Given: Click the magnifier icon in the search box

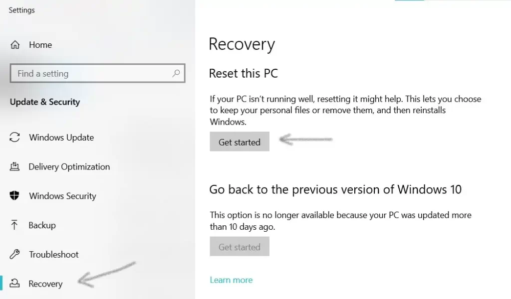Looking at the screenshot, I should tap(176, 73).
